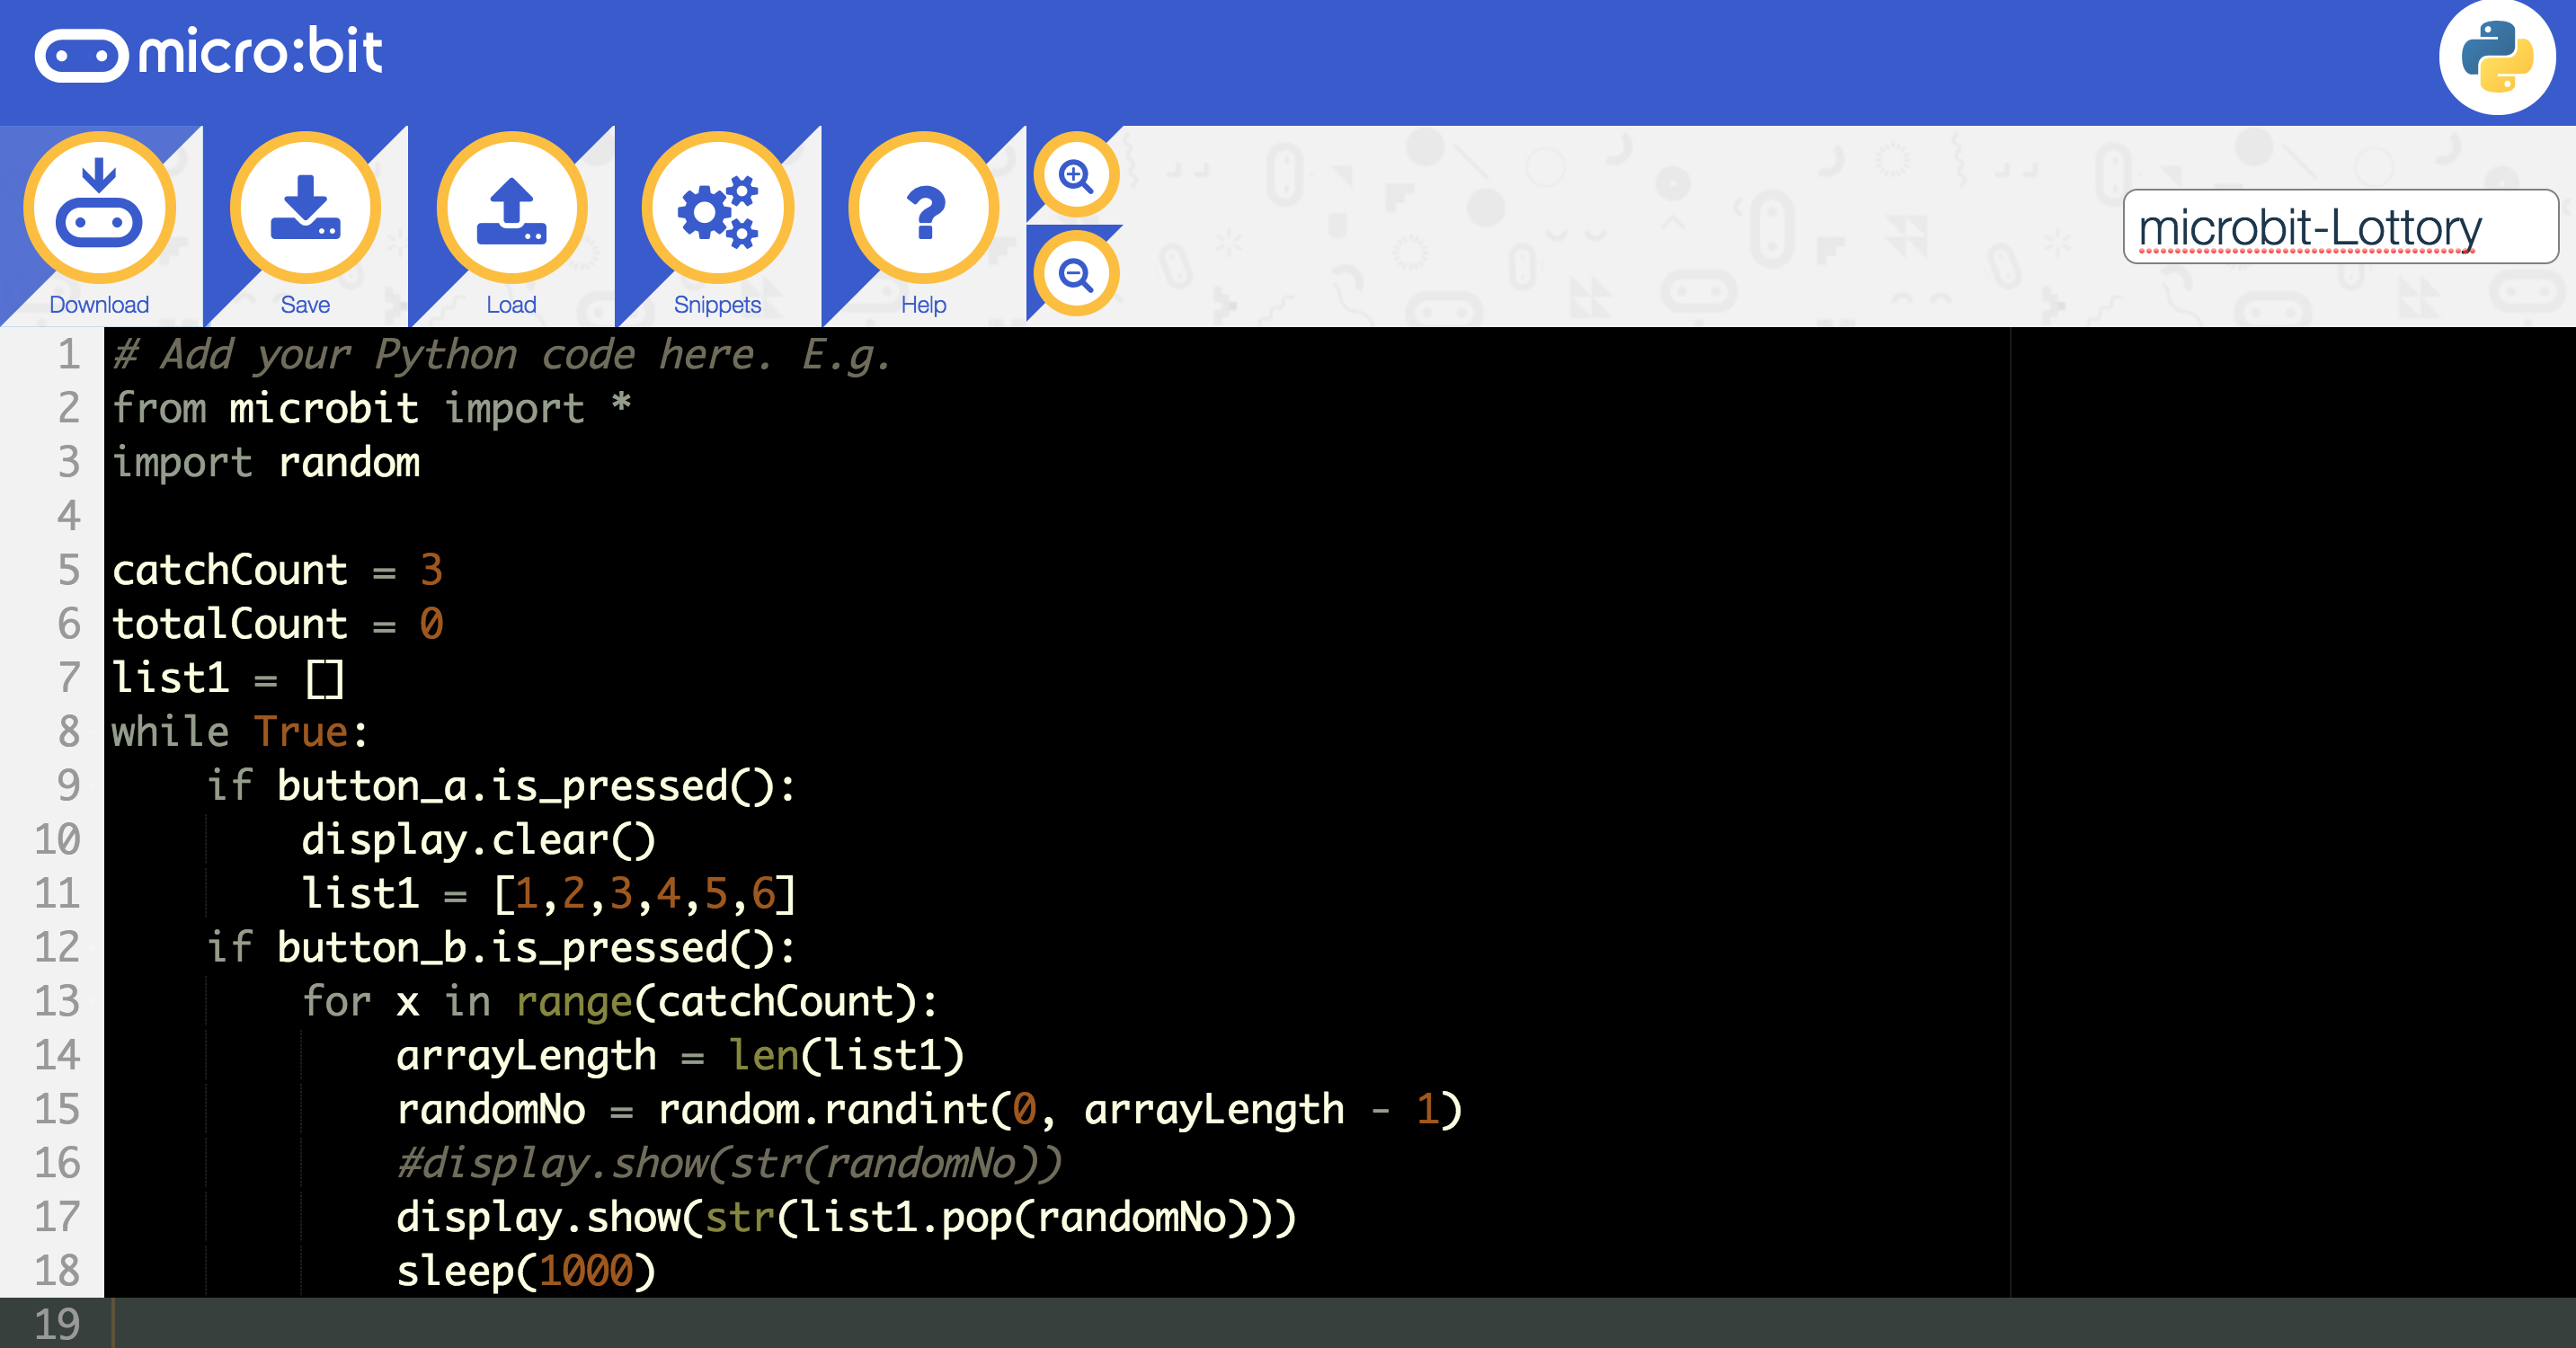Click 'for x in range(catchCount):' line
2576x1348 pixels.
click(x=620, y=1002)
